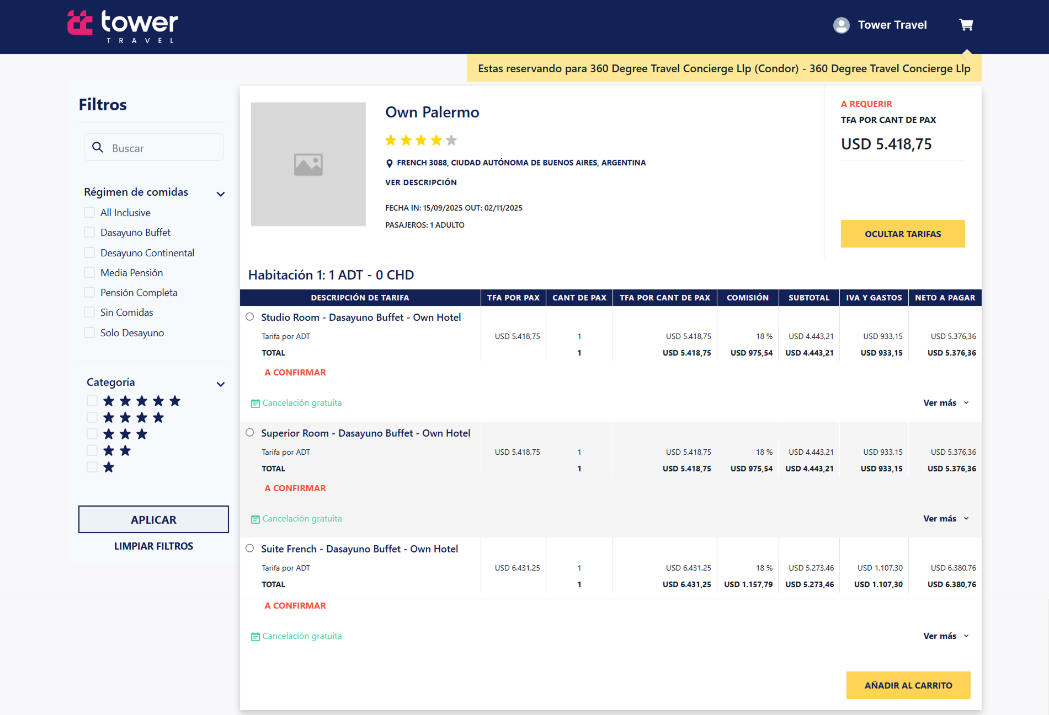Check the All Inclusive meal filter
1049x715 pixels.
click(x=89, y=213)
